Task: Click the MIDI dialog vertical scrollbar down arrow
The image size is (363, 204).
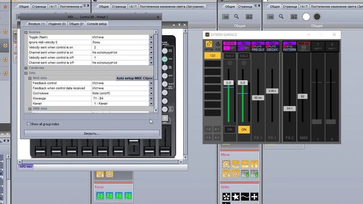Action: [x=156, y=110]
